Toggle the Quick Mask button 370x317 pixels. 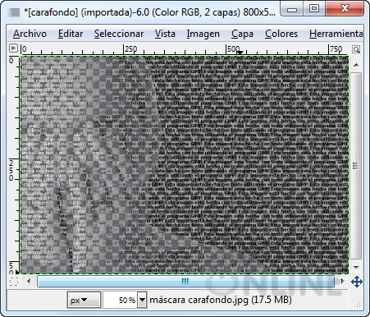pyautogui.click(x=14, y=282)
